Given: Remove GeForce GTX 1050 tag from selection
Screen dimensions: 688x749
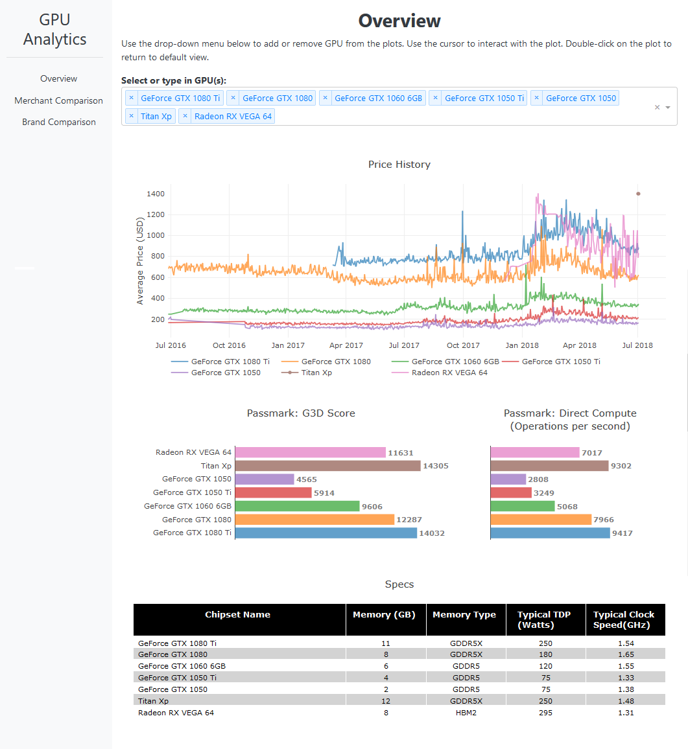Looking at the screenshot, I should (536, 98).
